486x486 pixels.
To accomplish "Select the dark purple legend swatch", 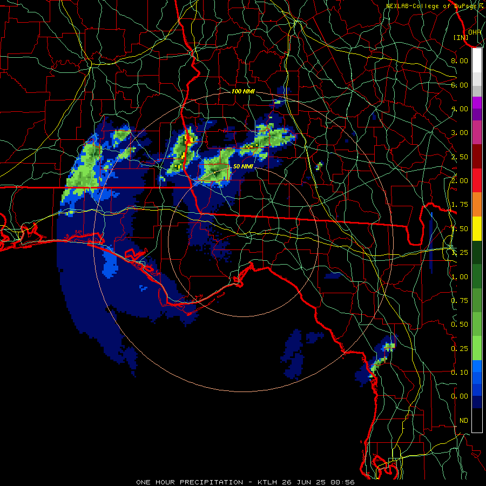I will click(477, 114).
